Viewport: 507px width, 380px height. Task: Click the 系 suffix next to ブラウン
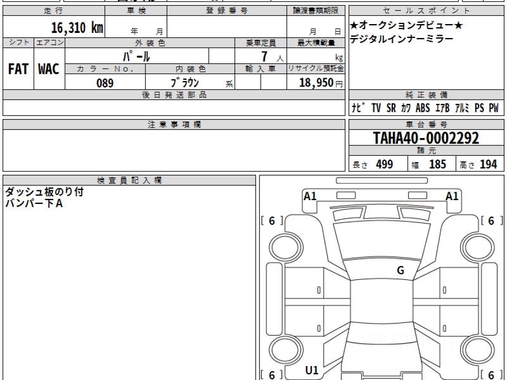point(229,84)
